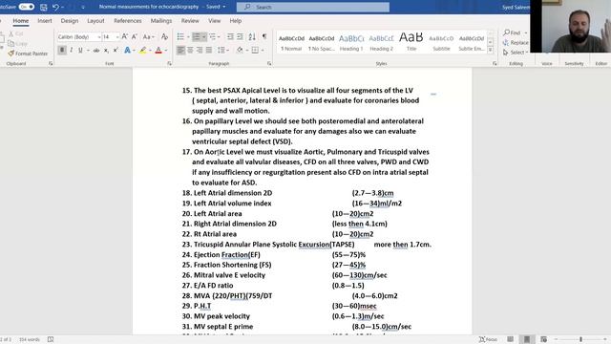Screen dimensions: 611x344
Task: Click the Copy button in Clipboard group
Action: 17,44
